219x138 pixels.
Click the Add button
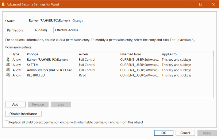point(15,105)
